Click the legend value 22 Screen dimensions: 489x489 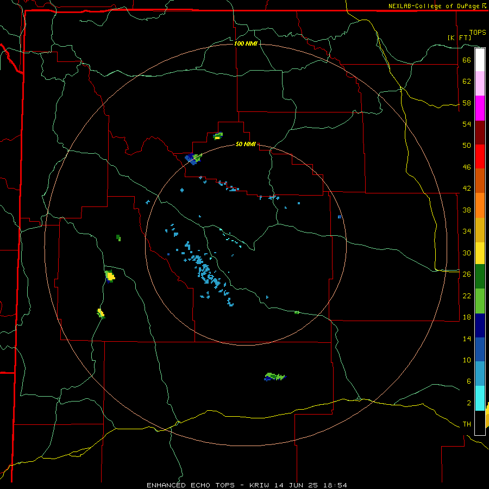[x=467, y=296]
